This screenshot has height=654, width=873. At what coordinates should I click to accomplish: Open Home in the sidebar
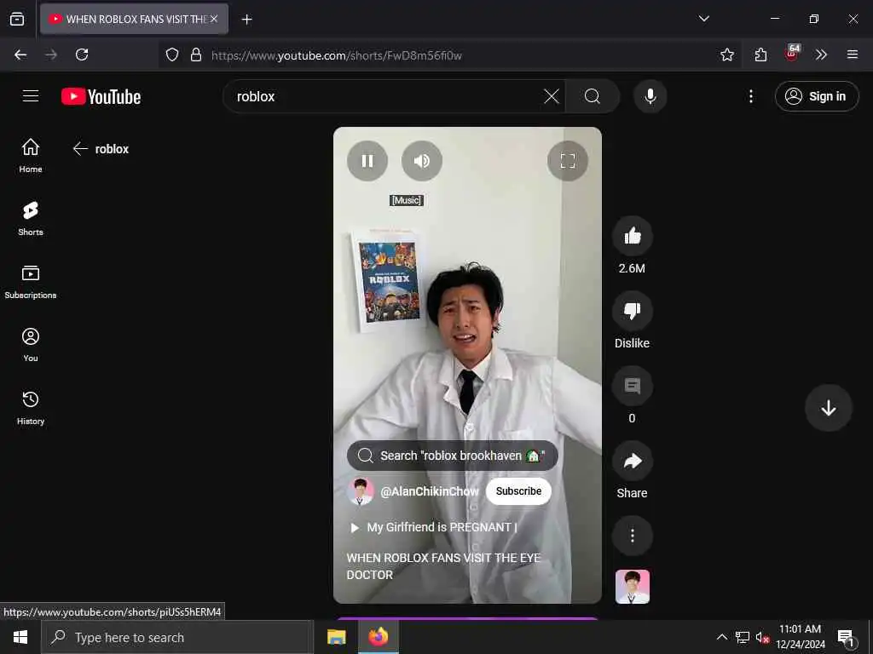tap(31, 156)
